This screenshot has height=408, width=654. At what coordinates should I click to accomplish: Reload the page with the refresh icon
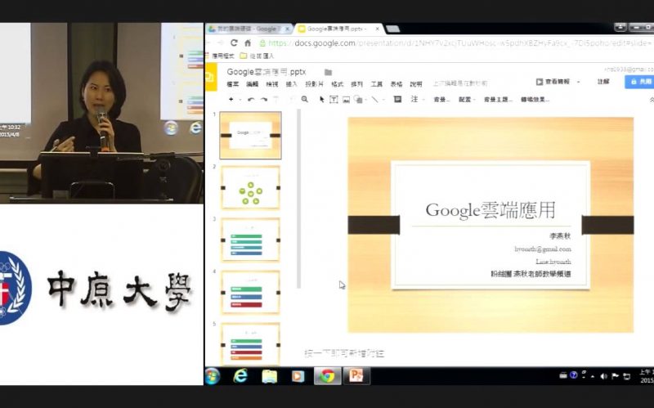234,43
